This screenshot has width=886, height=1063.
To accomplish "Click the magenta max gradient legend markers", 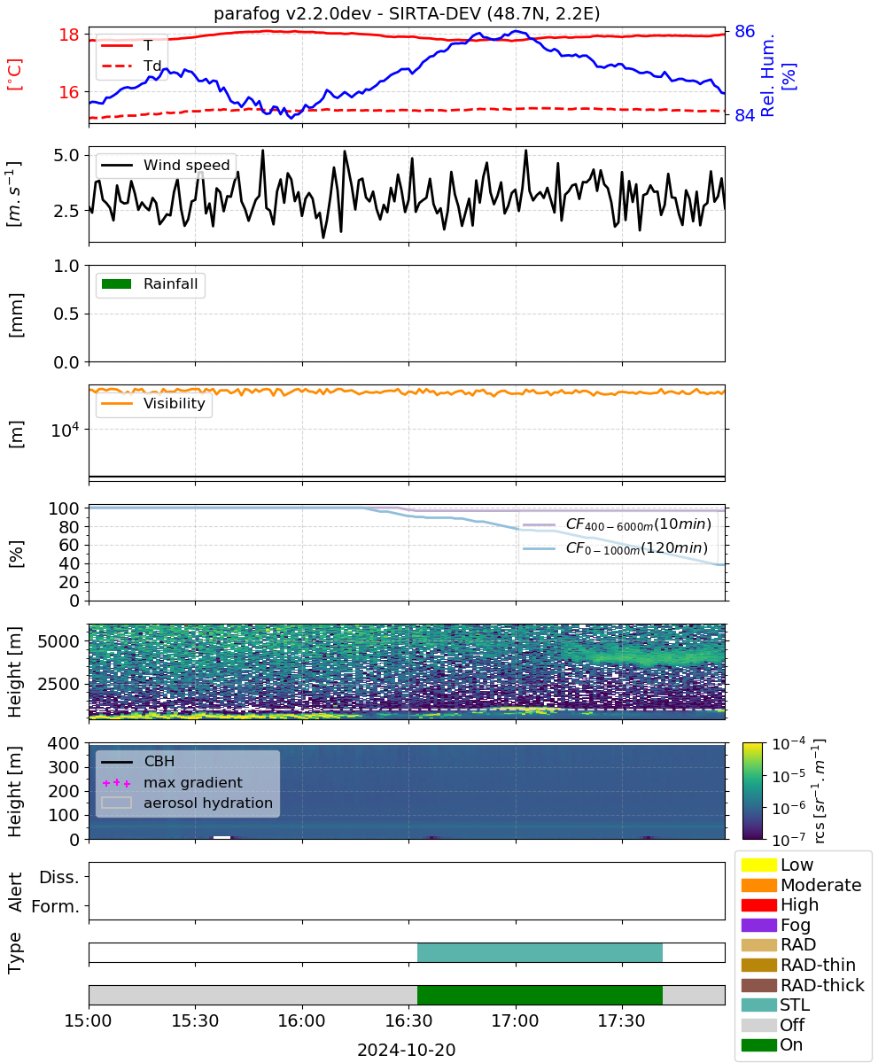I will 117,783.
